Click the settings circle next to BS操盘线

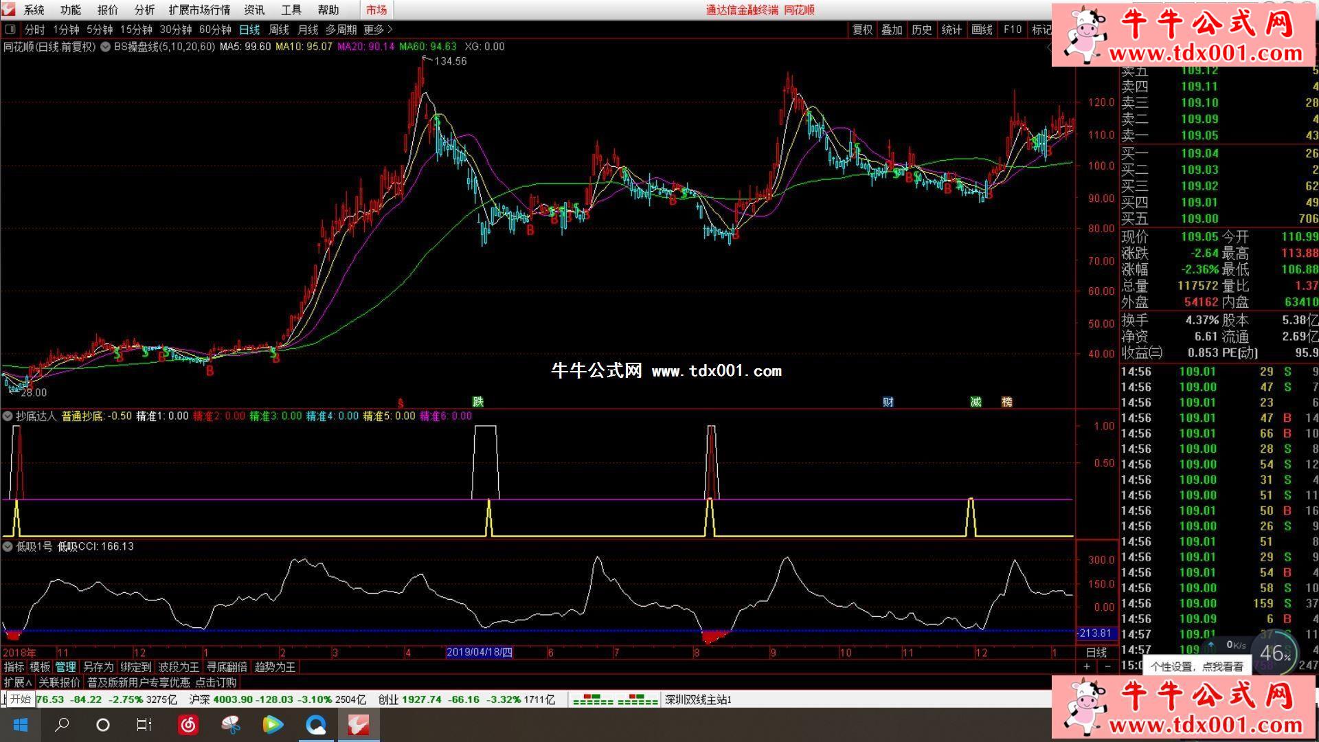[x=105, y=47]
